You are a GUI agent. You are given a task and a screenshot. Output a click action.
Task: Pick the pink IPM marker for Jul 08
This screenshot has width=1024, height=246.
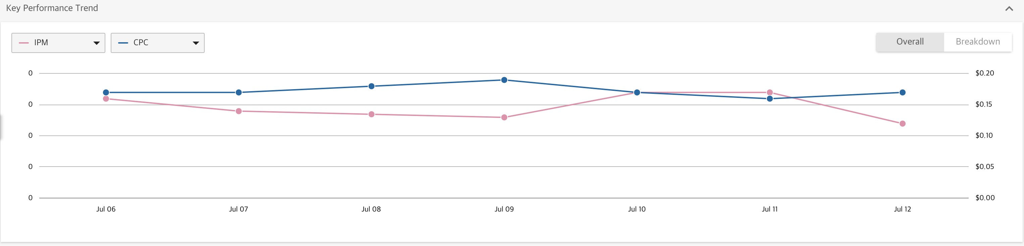tap(371, 114)
